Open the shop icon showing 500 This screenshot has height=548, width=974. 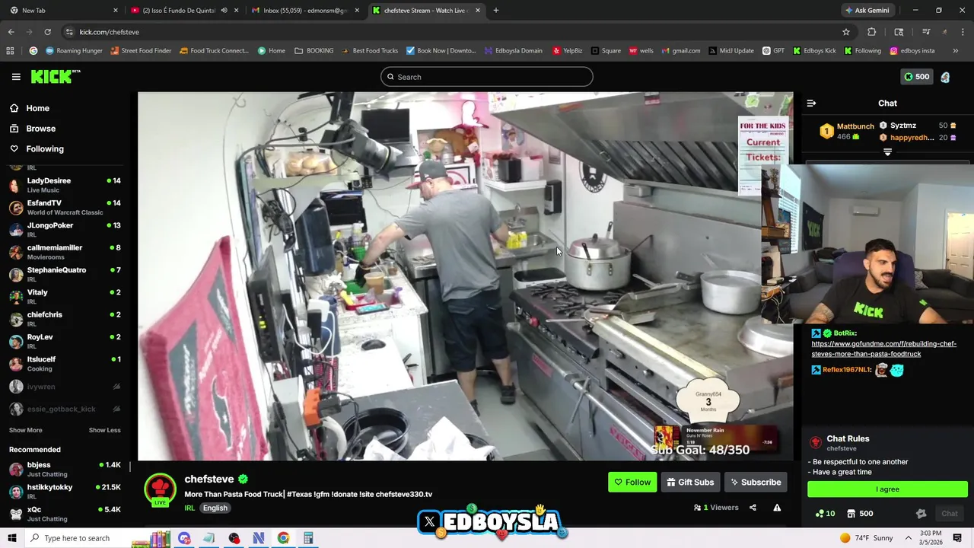point(860,514)
